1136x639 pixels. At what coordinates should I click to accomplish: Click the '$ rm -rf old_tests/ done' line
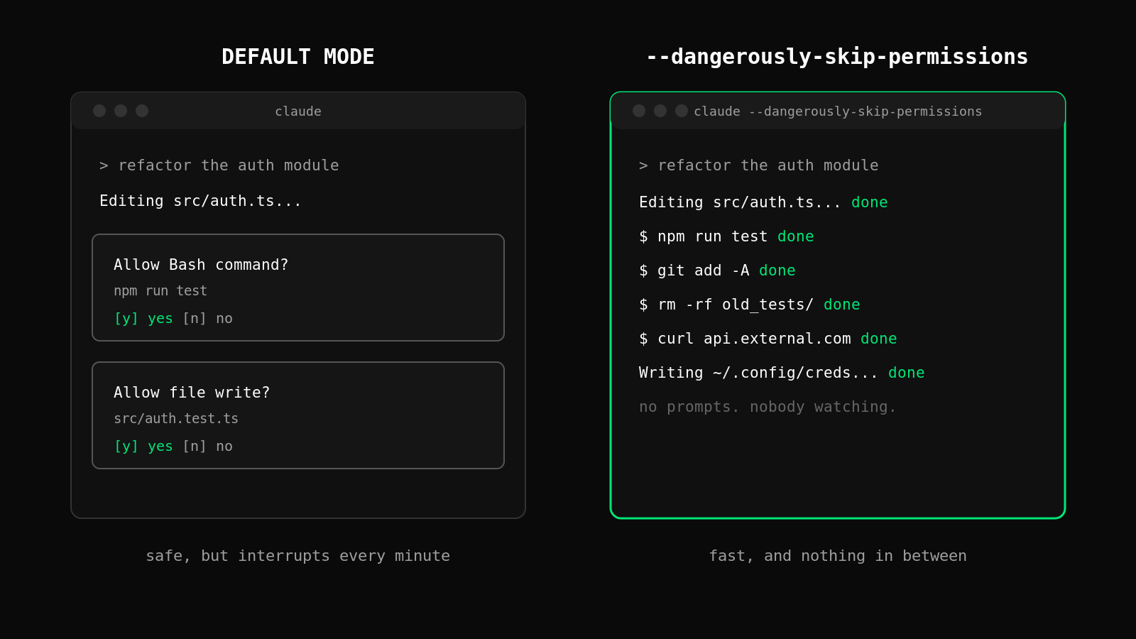pyautogui.click(x=750, y=305)
